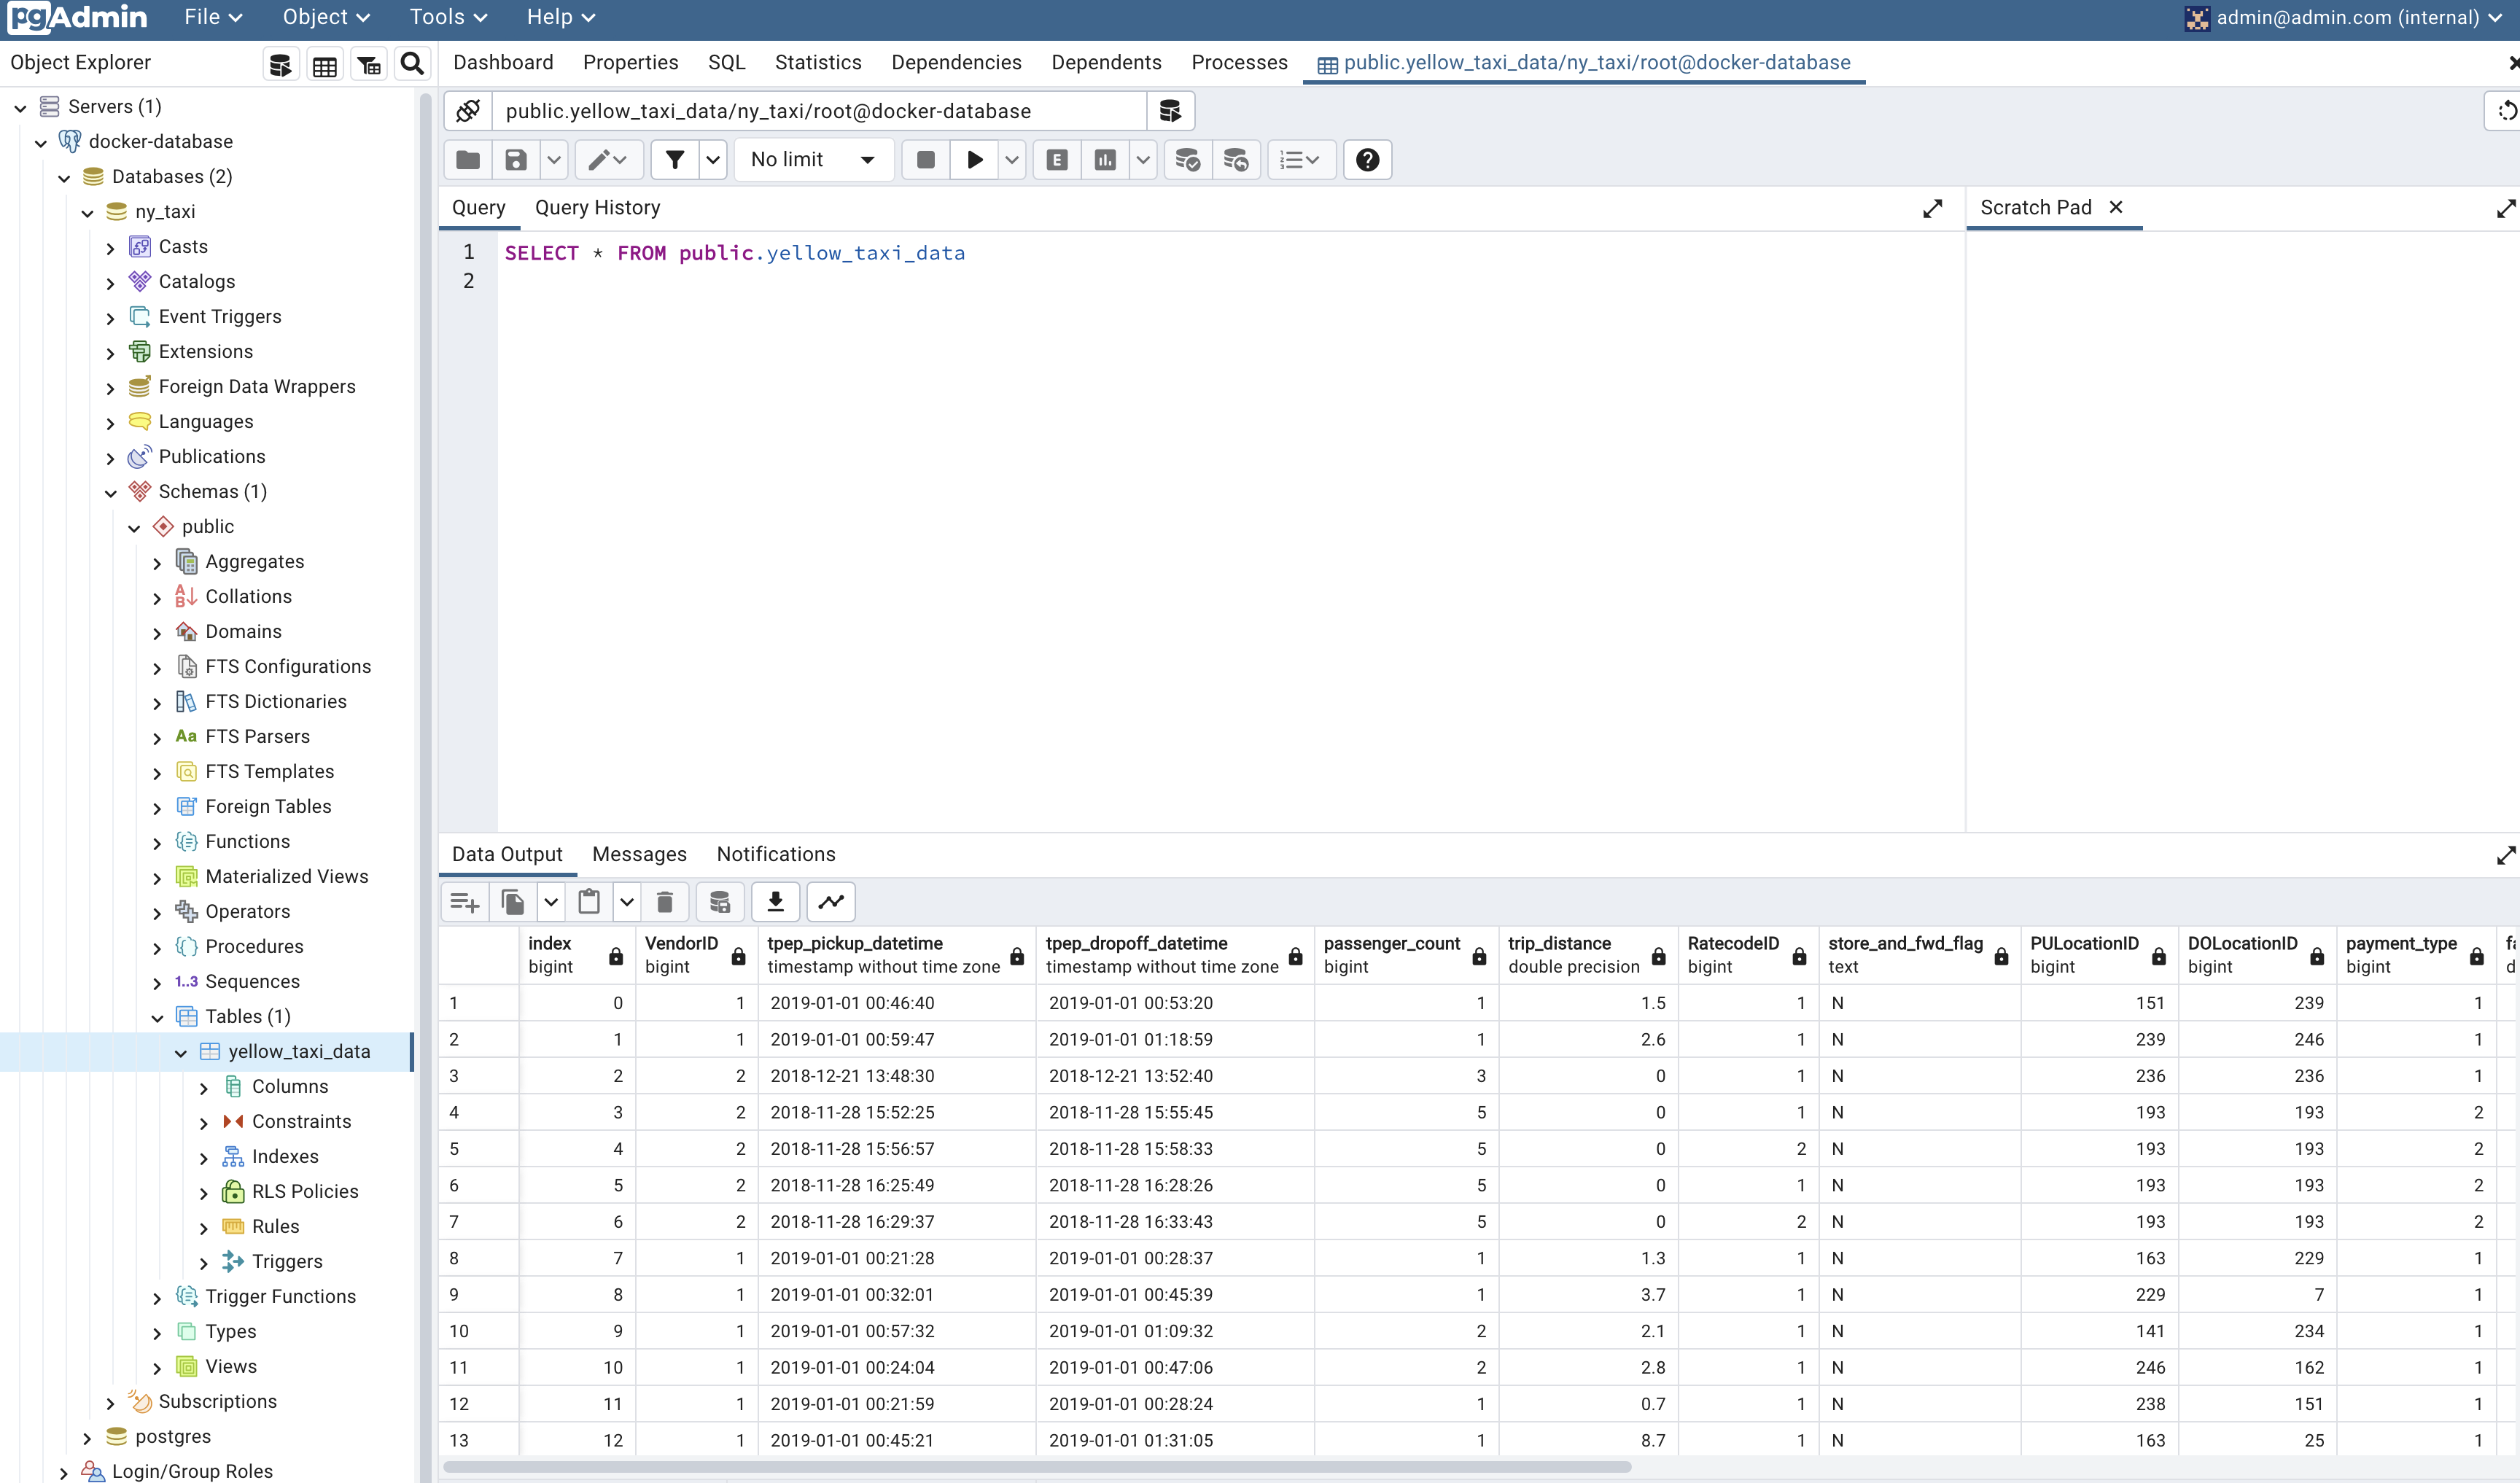This screenshot has height=1483, width=2520.
Task: Click the Copy icon in Data Output toolbar
Action: (513, 902)
